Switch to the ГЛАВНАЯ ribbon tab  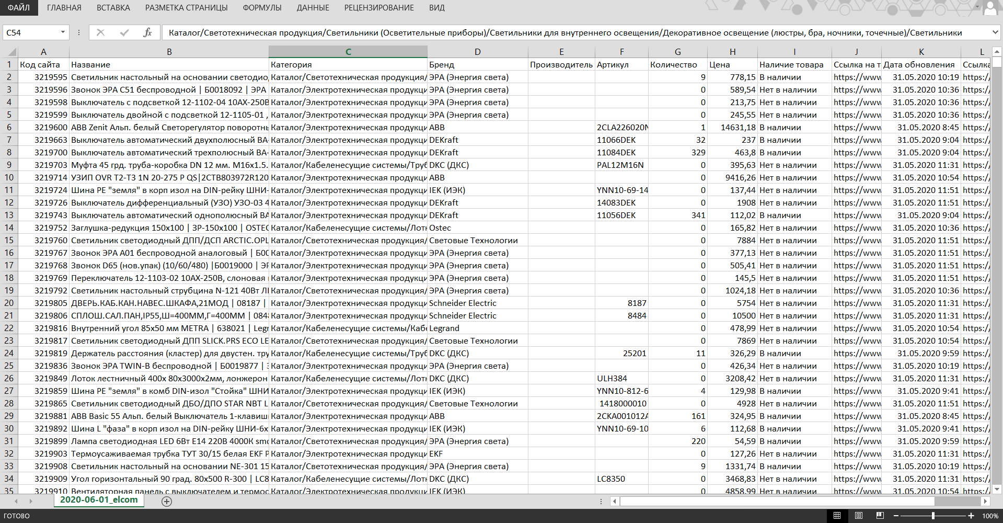pyautogui.click(x=64, y=8)
